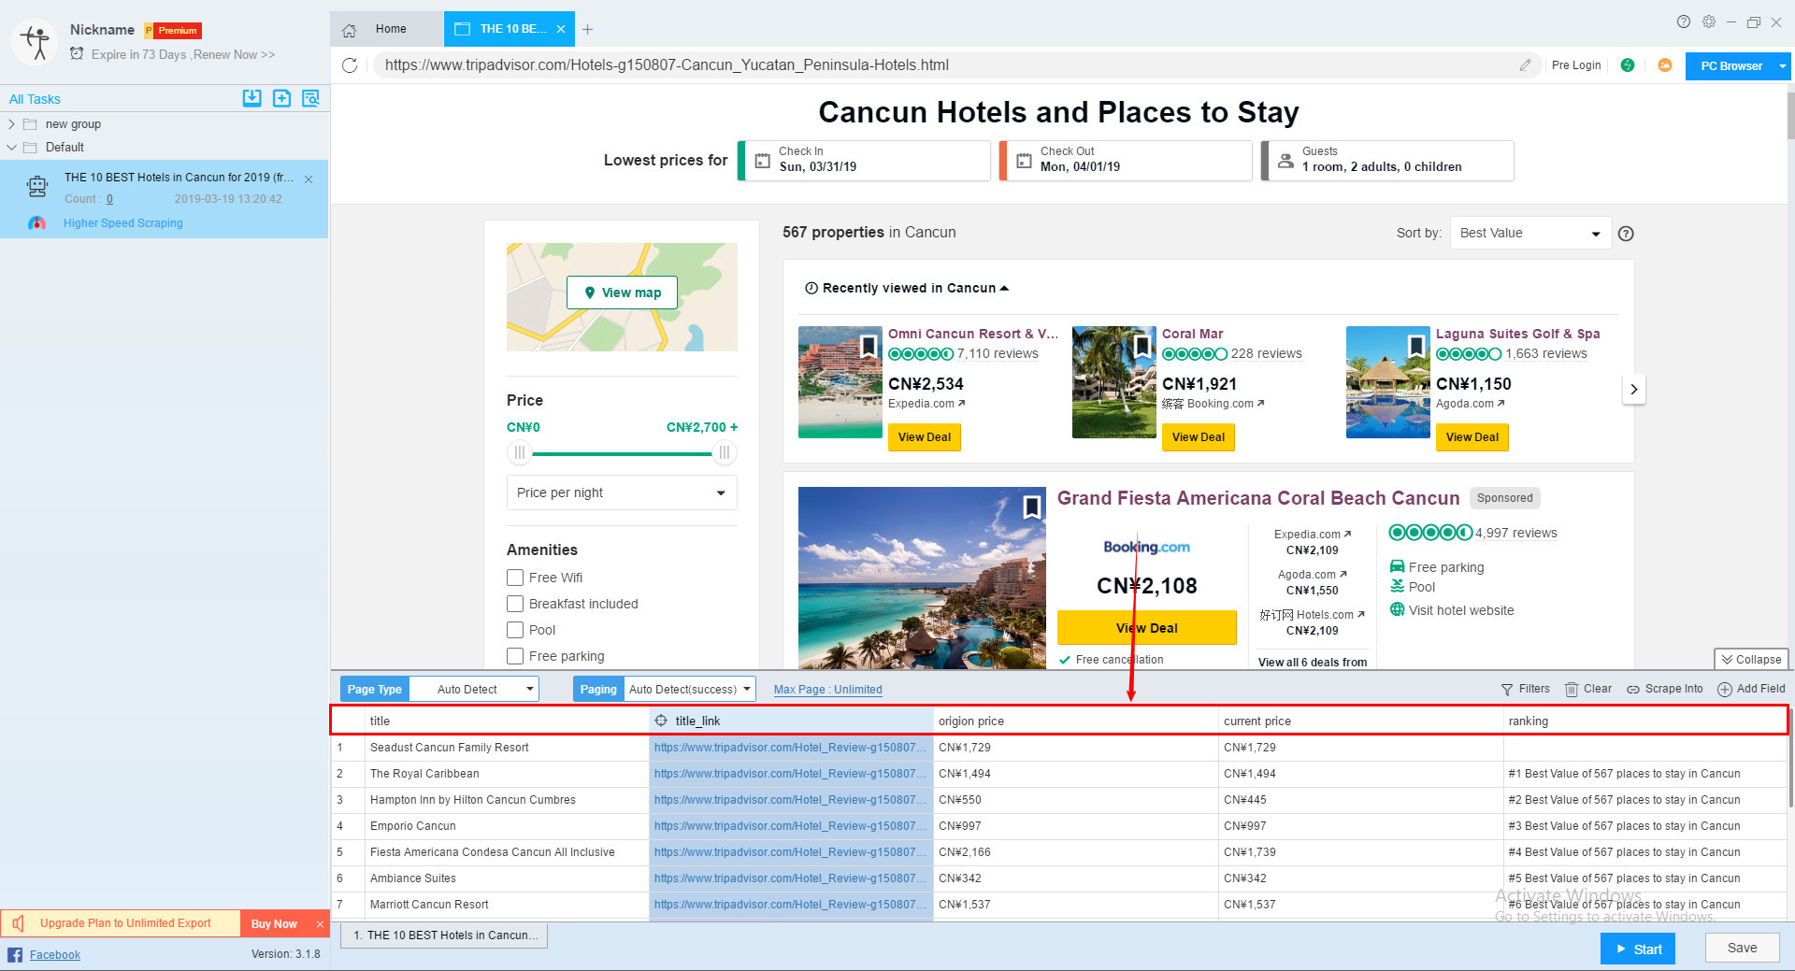
Task: Open the Price per night dropdown
Action: (x=622, y=493)
